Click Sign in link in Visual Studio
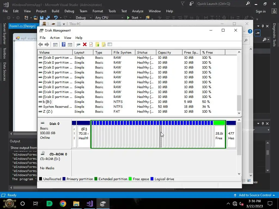Viewport: 279px width, 209px height. point(261,11)
